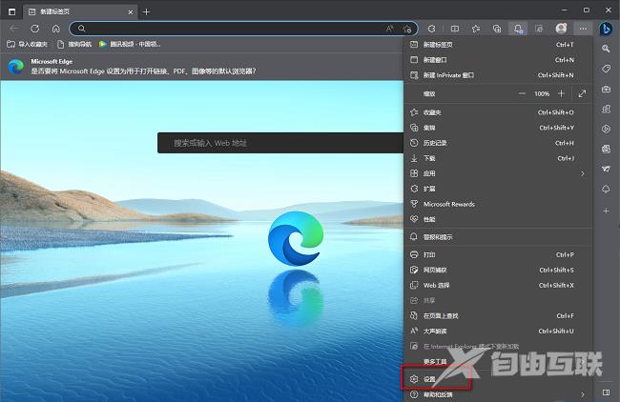Choose 新建 InPrivate 窗口 menu entry
This screenshot has height=402, width=620.
448,74
